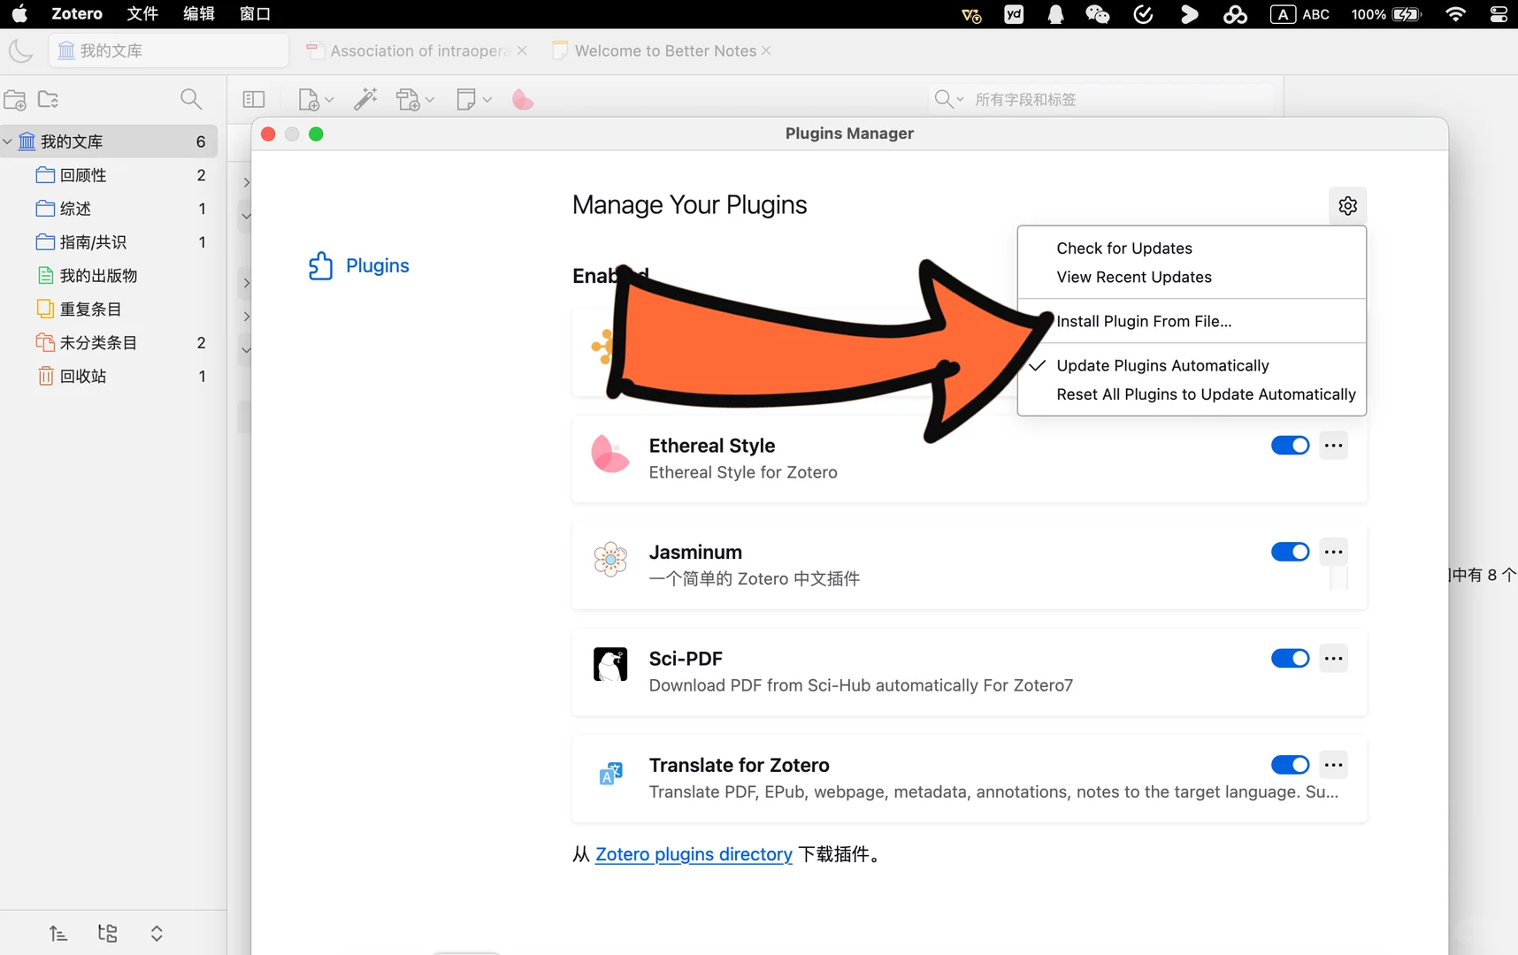
Task: Select 重复条目 in the library tree
Action: (109, 309)
